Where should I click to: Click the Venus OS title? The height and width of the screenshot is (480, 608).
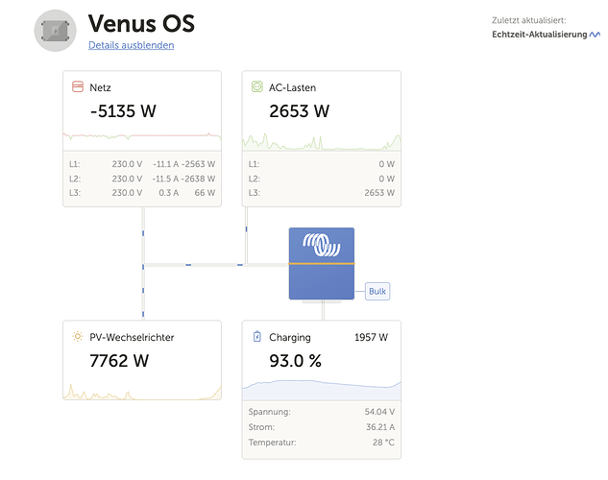pyautogui.click(x=141, y=23)
